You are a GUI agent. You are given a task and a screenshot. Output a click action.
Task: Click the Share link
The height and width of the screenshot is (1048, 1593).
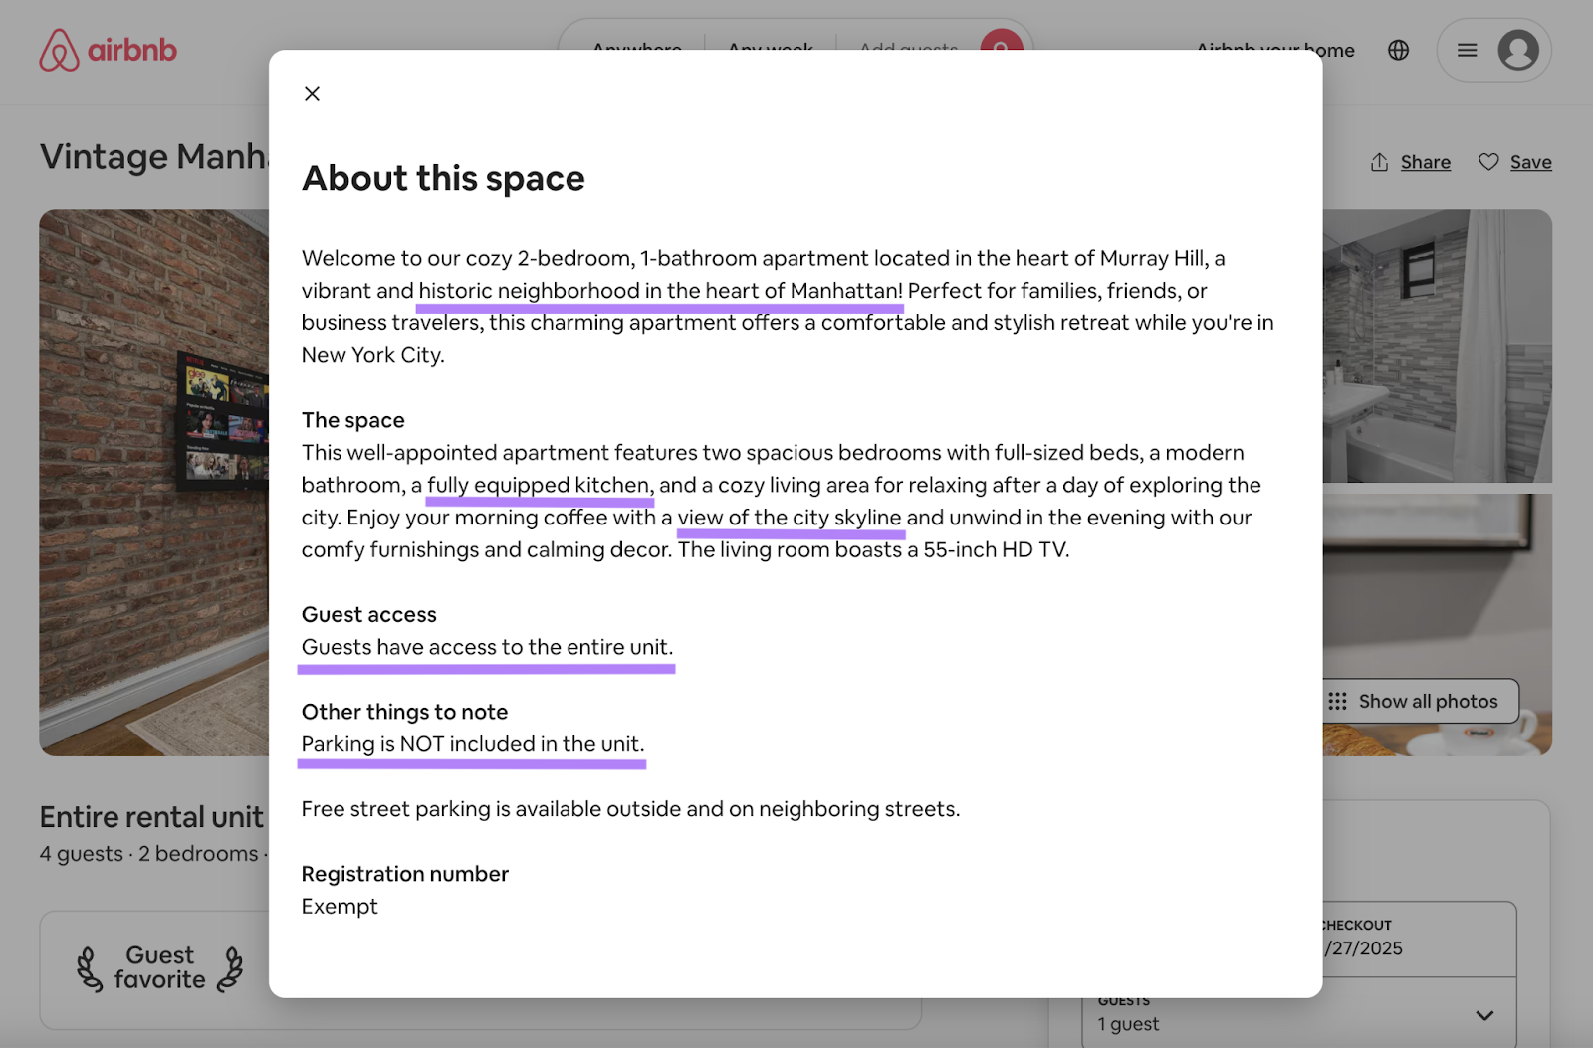click(1425, 162)
